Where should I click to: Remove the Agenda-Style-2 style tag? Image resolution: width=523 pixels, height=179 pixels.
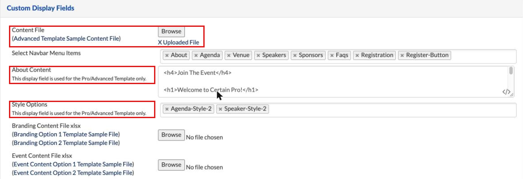(167, 109)
